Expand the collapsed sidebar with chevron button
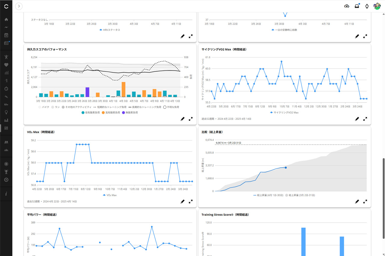Viewport: 385px width, 256px height. click(x=19, y=6)
